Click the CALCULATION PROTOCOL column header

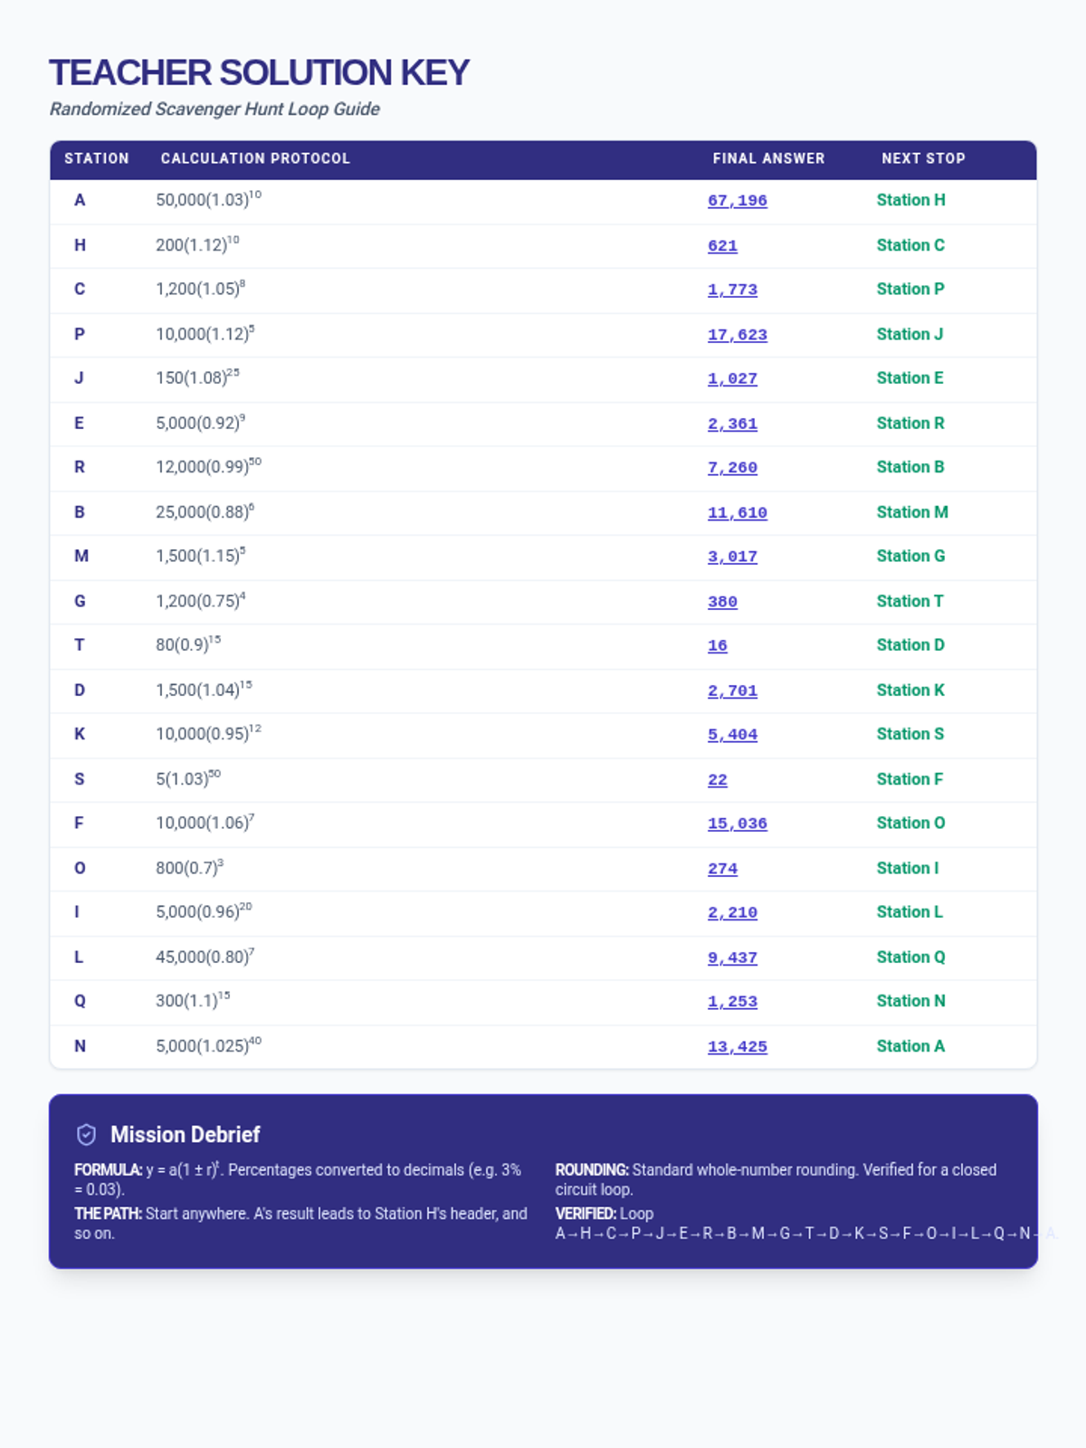(x=255, y=158)
